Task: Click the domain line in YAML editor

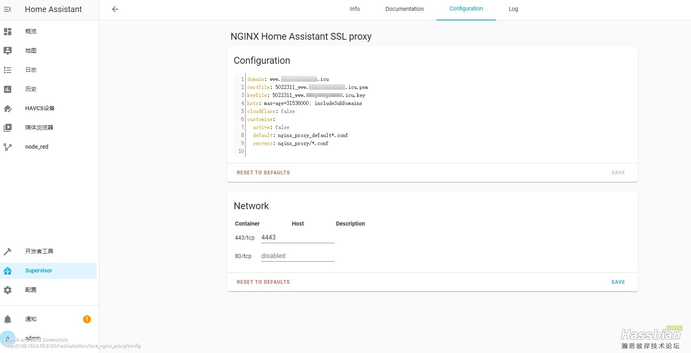Action: (x=288, y=79)
